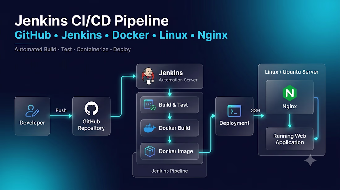Click the Jenkins butler mascot icon

(x=148, y=76)
